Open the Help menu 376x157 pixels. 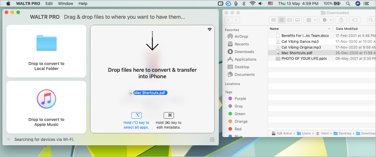pos(83,4)
